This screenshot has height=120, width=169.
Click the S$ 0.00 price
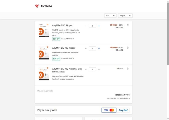pyautogui.click(x=120, y=68)
